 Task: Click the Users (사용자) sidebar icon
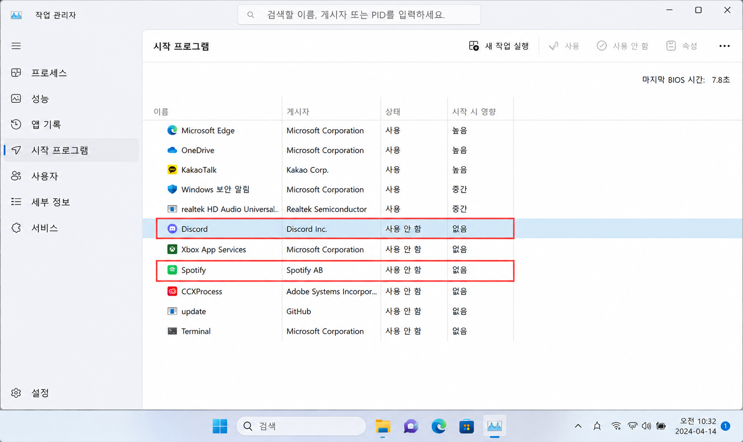pyautogui.click(x=16, y=176)
